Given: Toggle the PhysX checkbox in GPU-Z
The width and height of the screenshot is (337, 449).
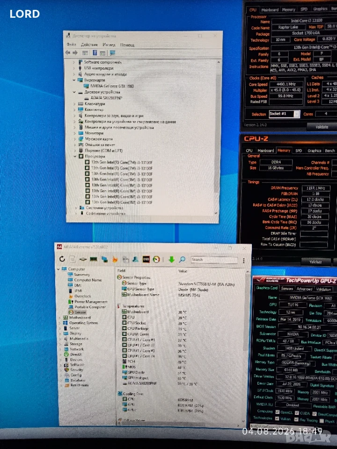Looking at the screenshot, I should [x=322, y=420].
